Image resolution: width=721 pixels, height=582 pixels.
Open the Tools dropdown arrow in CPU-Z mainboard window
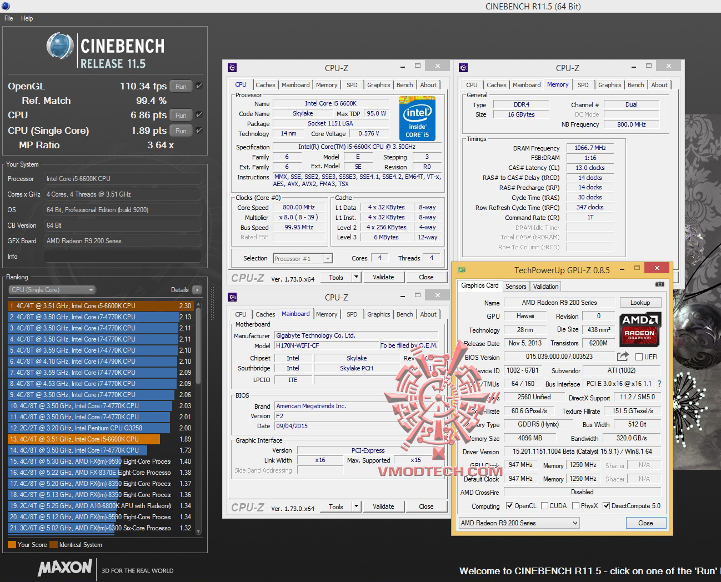pyautogui.click(x=356, y=506)
